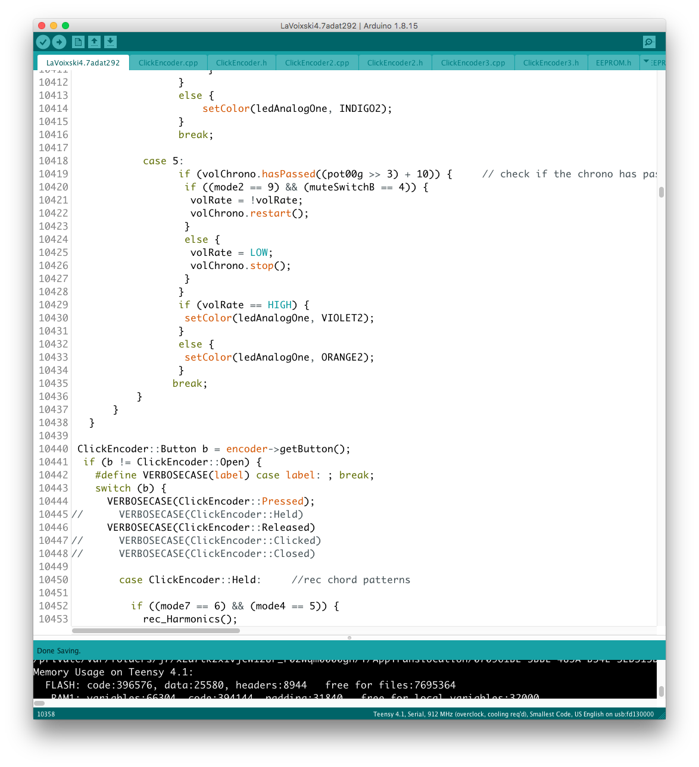
Task: Open the ClickEncoder2.cpp tab
Action: (317, 62)
